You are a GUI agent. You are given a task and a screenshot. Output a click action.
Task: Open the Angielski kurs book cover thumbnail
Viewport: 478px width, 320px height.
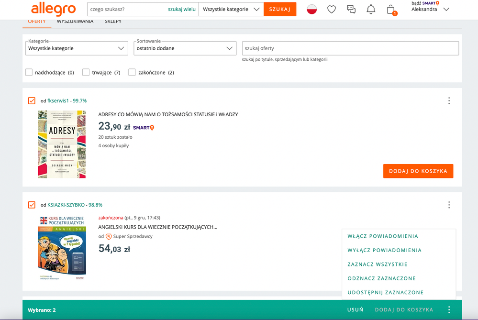[x=62, y=248]
